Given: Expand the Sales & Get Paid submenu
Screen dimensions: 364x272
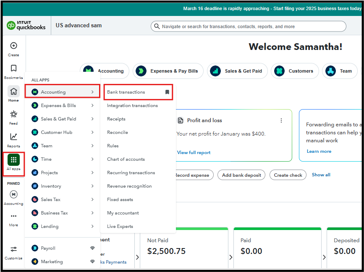Looking at the screenshot, I should pos(92,119).
